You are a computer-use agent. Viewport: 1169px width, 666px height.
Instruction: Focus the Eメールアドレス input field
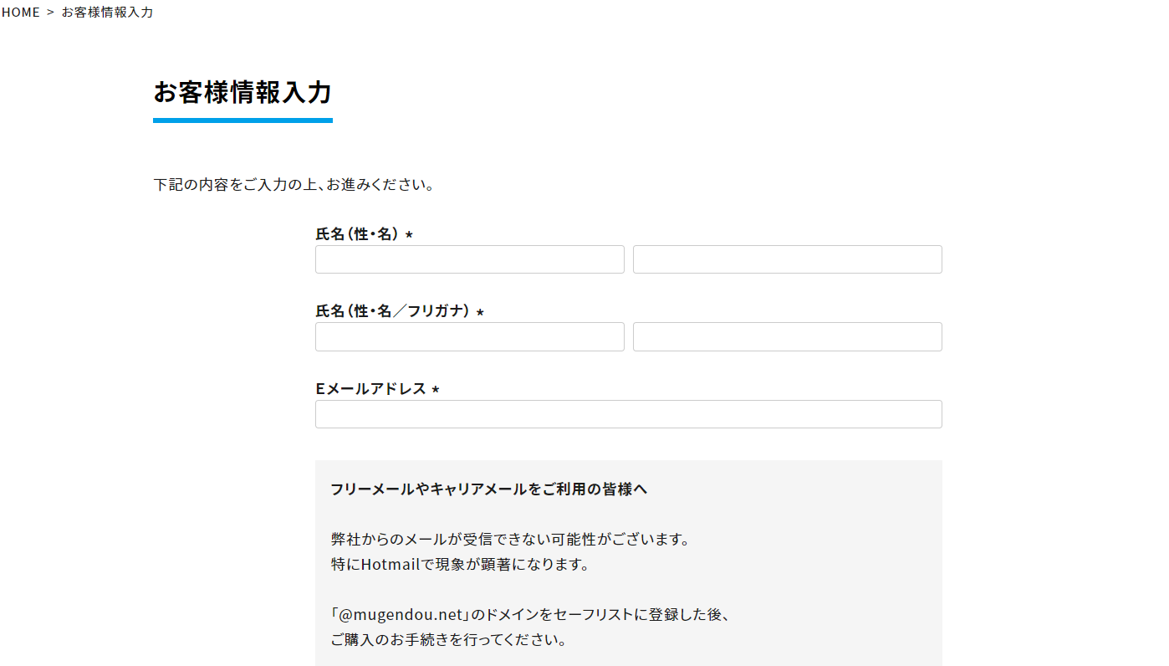(628, 414)
